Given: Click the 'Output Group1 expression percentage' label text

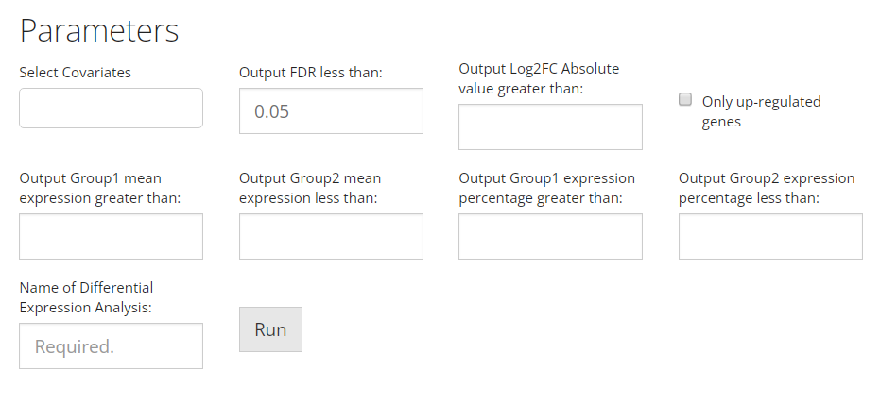Looking at the screenshot, I should point(546,188).
